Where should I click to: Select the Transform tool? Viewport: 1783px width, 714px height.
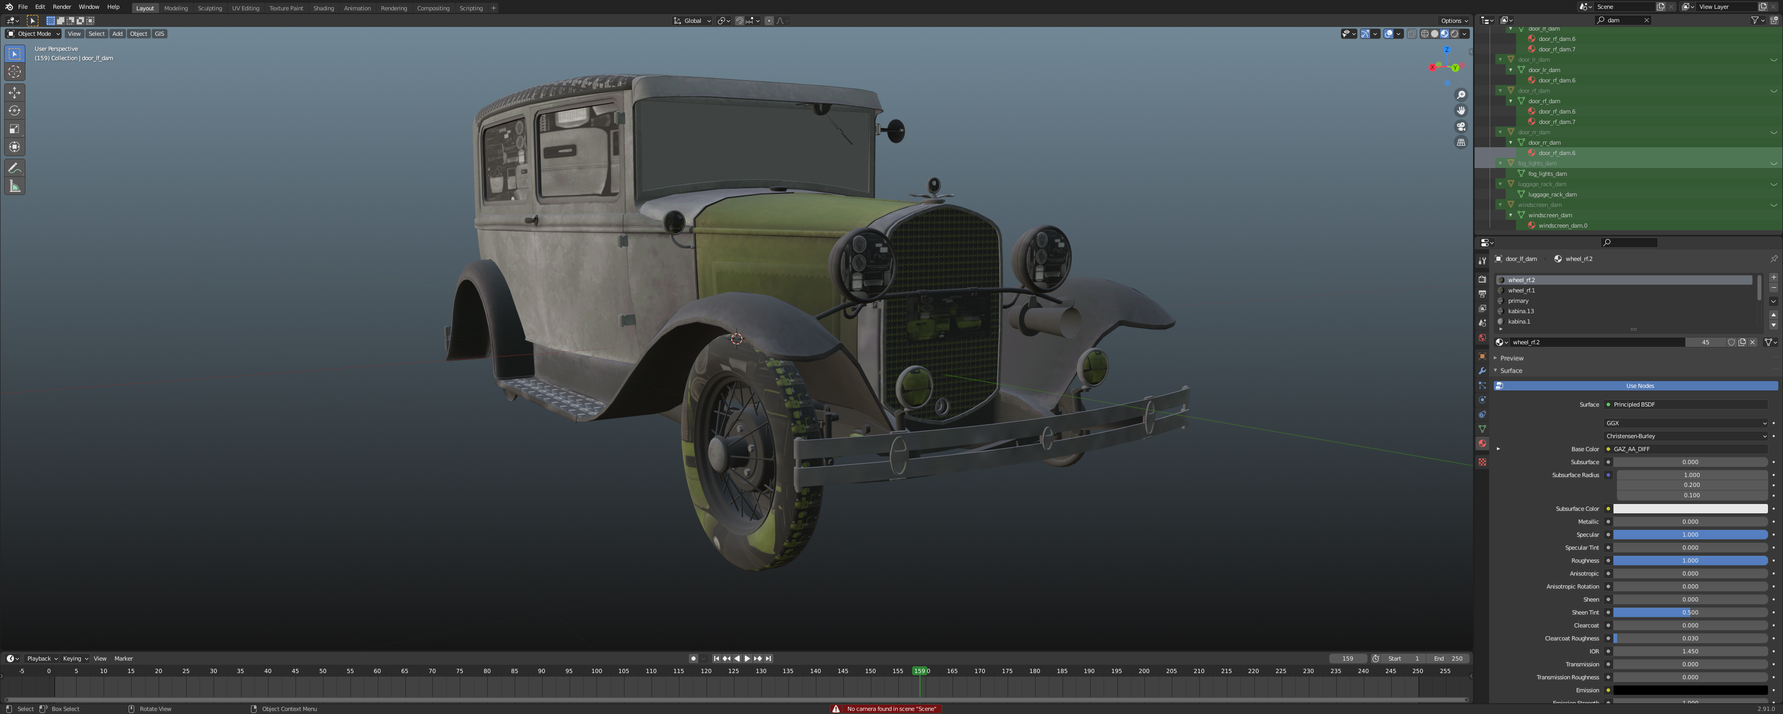(x=15, y=147)
